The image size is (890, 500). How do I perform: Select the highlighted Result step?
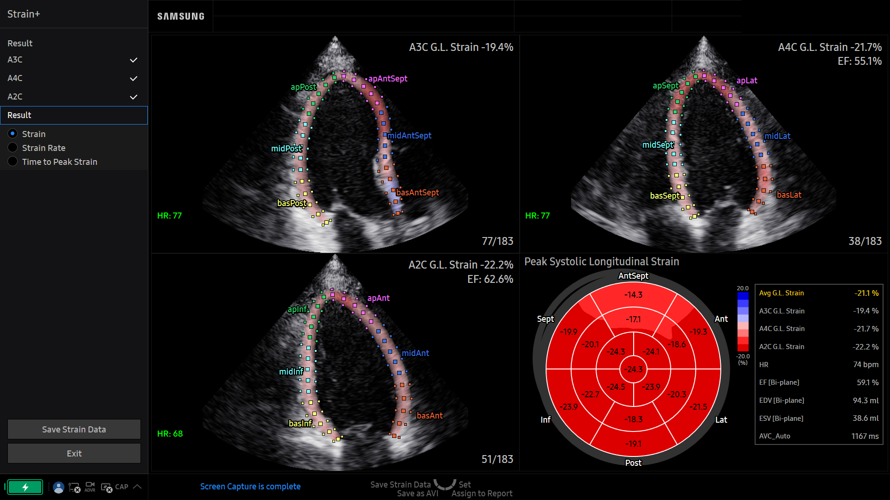[74, 115]
